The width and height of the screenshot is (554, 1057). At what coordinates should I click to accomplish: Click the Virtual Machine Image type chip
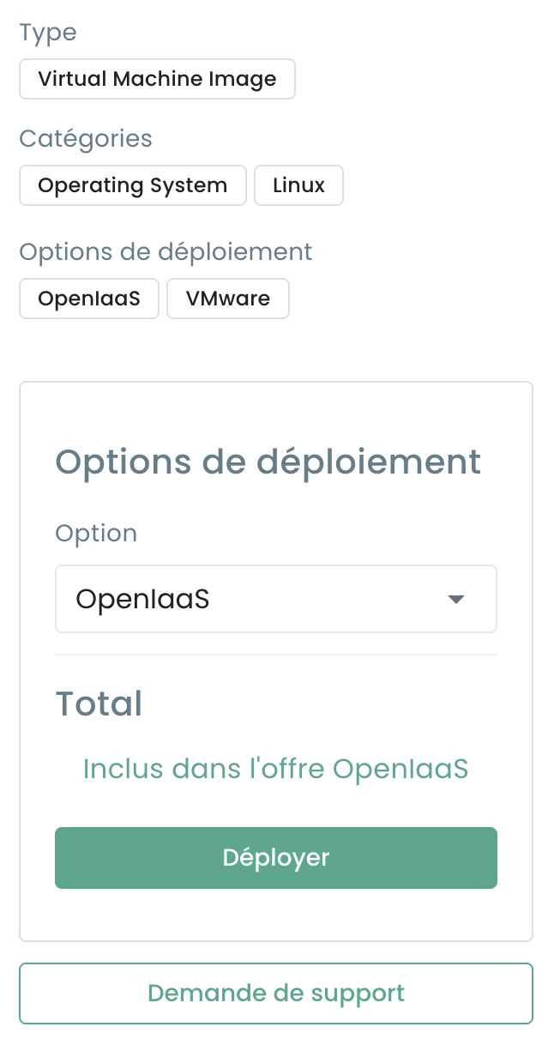157,80
